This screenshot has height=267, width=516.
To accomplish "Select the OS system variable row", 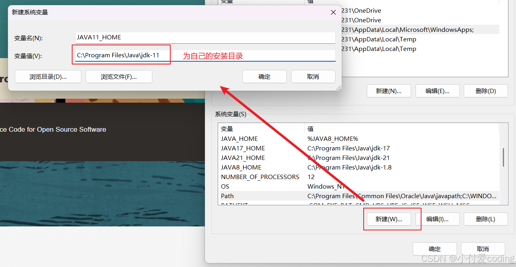I will pyautogui.click(x=358, y=187).
